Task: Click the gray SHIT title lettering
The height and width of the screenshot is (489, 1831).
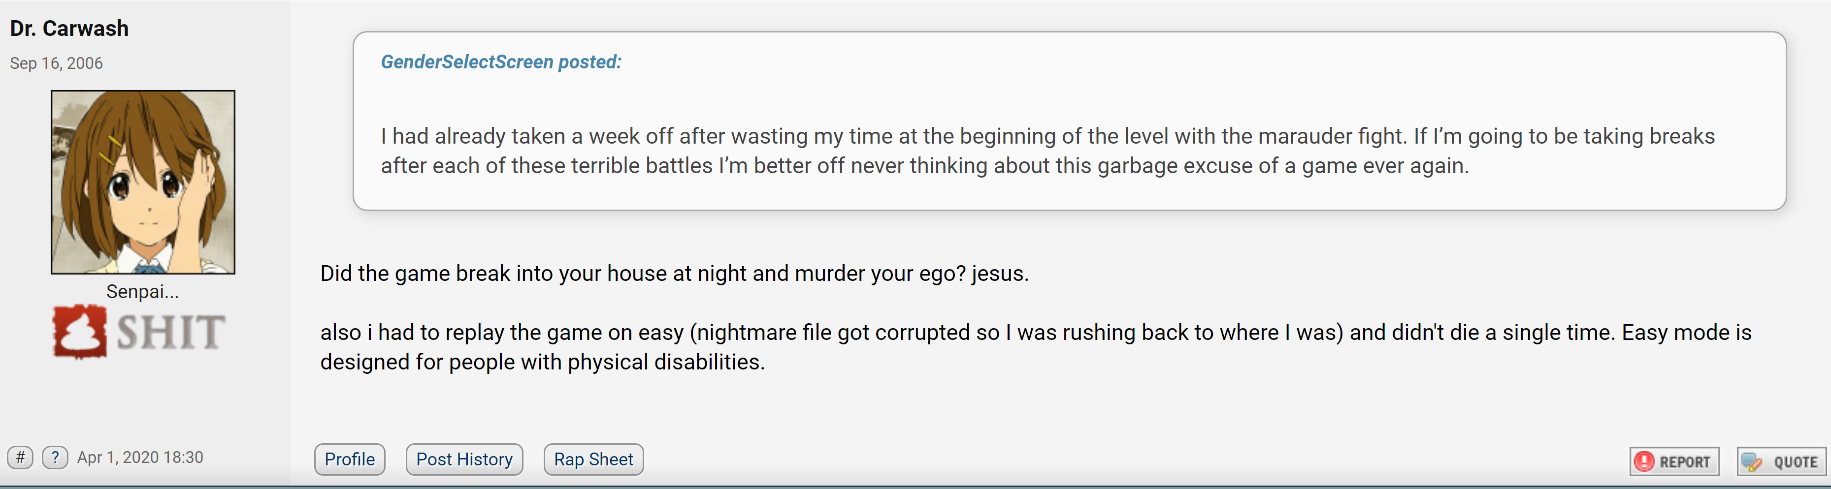Action: [x=170, y=332]
